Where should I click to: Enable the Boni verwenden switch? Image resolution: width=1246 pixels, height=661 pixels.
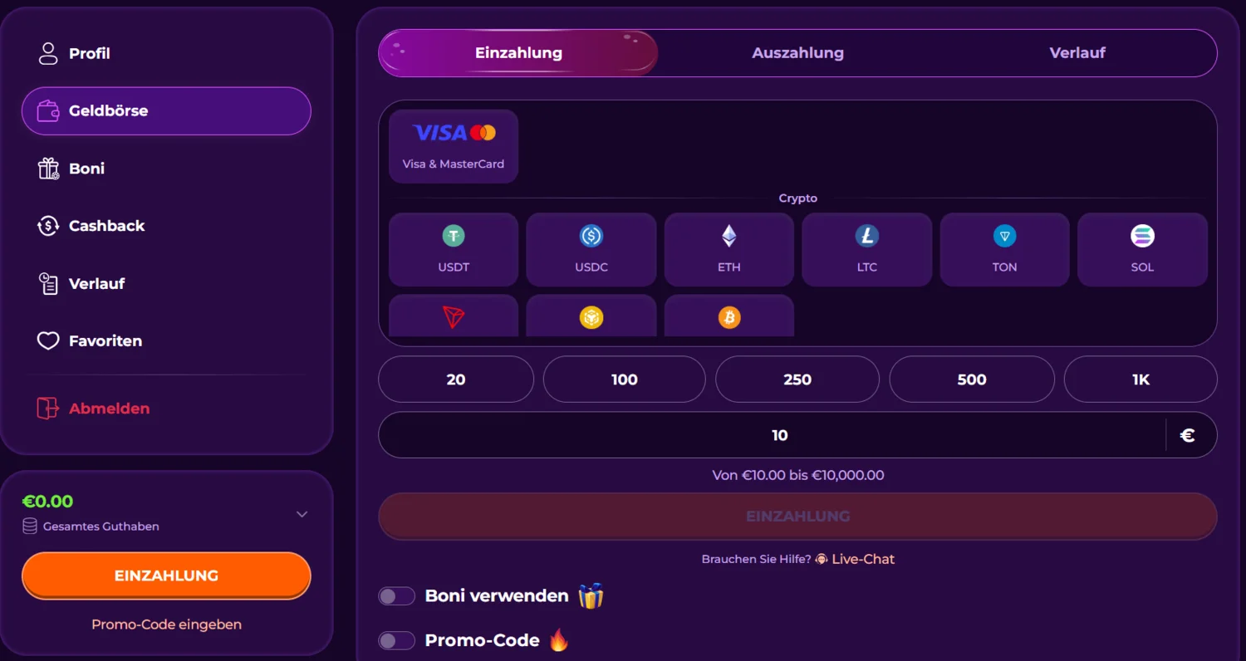(x=397, y=595)
